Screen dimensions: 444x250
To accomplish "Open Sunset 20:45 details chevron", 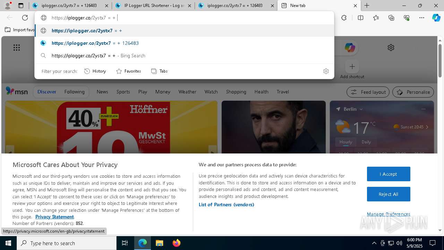I will (x=427, y=127).
